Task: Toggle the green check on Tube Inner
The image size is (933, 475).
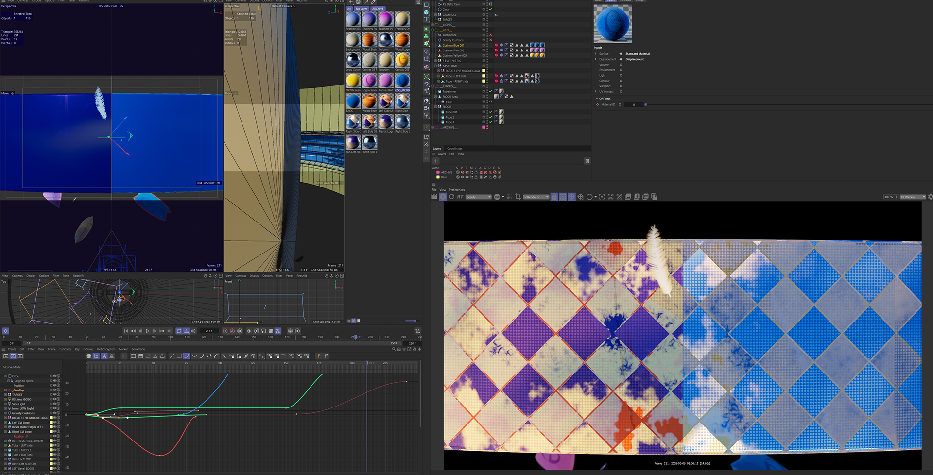Action: pyautogui.click(x=491, y=91)
